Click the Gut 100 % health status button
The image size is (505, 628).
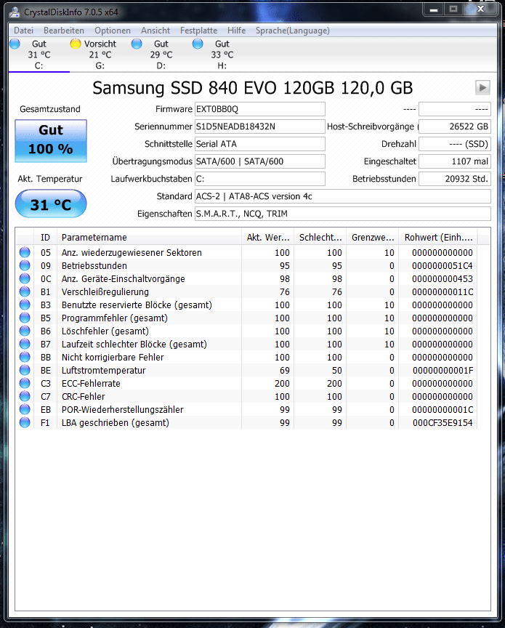click(x=51, y=140)
